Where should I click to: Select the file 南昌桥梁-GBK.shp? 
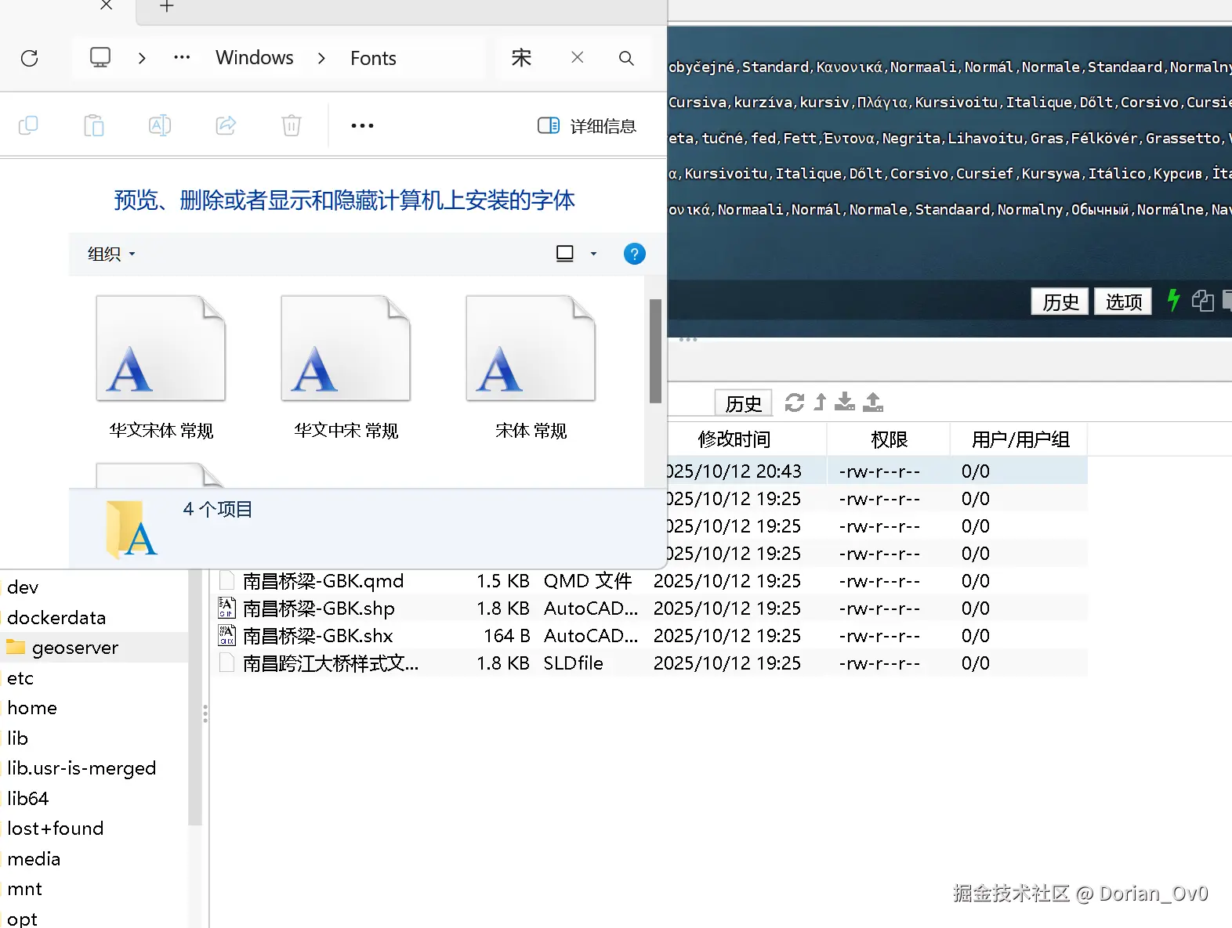[x=319, y=608]
